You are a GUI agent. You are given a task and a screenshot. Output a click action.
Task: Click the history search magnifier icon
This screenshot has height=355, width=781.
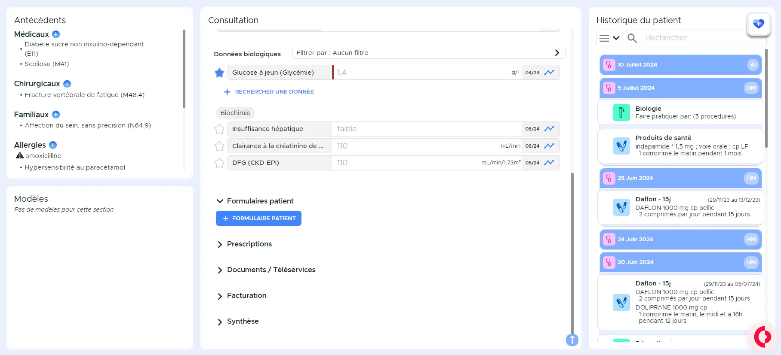pos(632,38)
